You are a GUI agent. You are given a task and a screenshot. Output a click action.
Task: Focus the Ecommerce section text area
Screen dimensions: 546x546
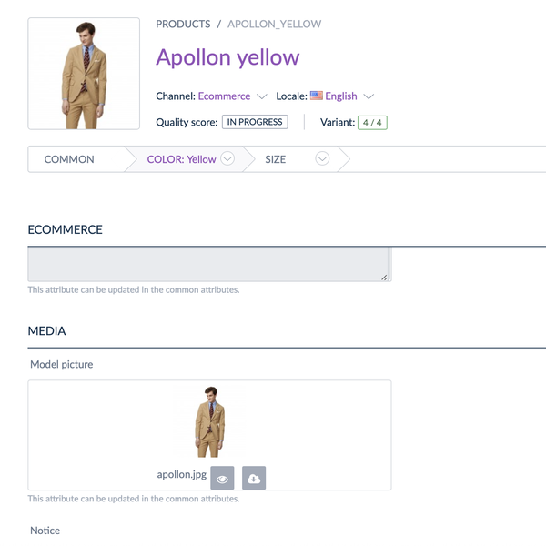(x=209, y=264)
